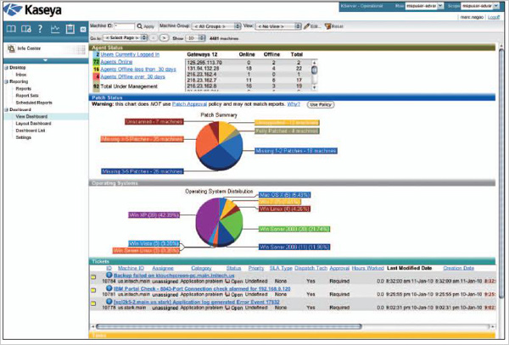Viewport: 509px width, 345px height.
Task: Click the gateways list scrollbar thumb
Action: tap(314, 70)
